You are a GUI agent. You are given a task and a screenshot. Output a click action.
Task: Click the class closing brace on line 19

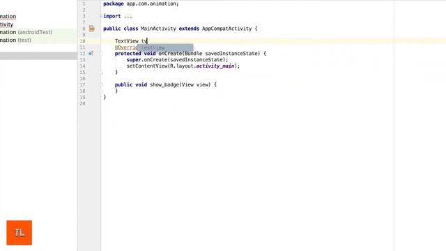[x=105, y=98]
